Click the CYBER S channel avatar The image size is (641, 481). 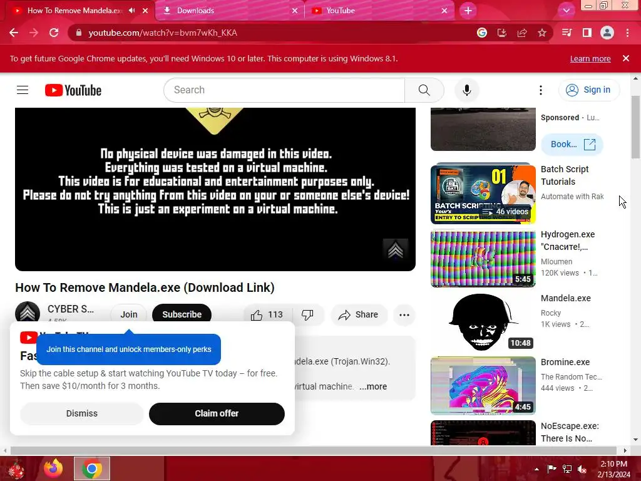coord(28,313)
